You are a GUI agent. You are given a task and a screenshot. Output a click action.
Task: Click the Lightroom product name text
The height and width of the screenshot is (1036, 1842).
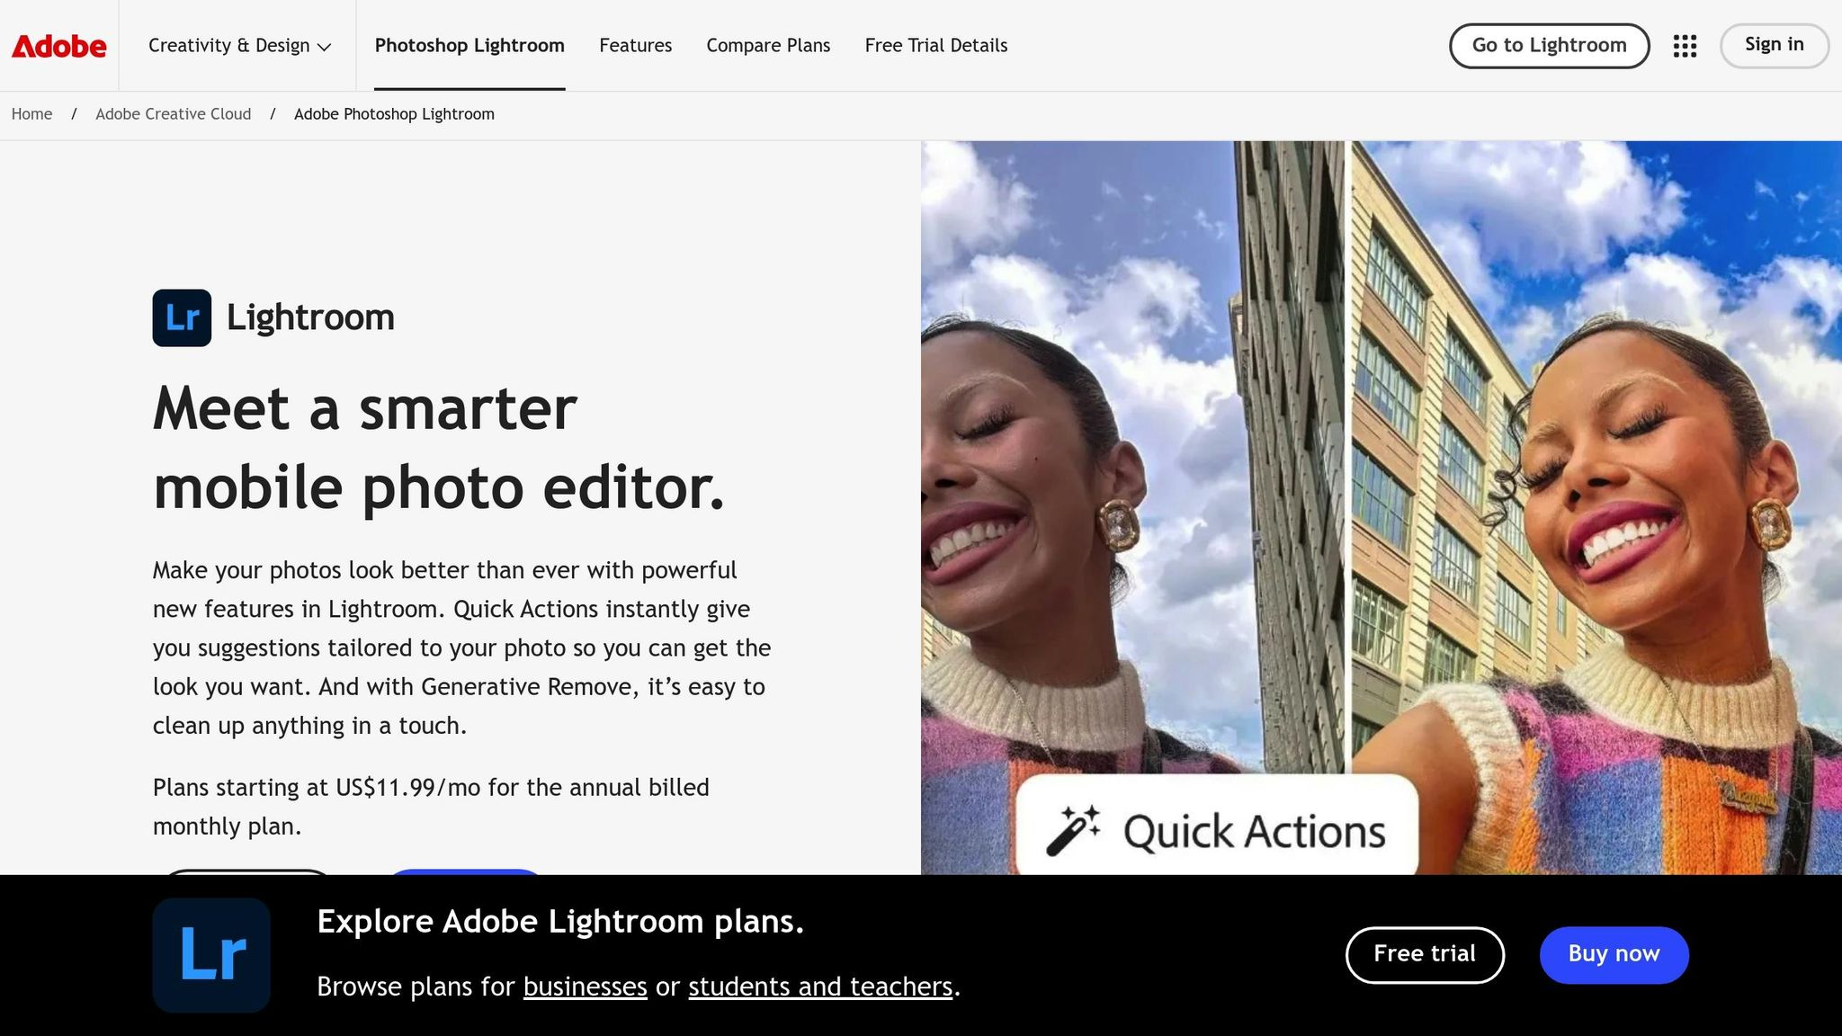310,317
